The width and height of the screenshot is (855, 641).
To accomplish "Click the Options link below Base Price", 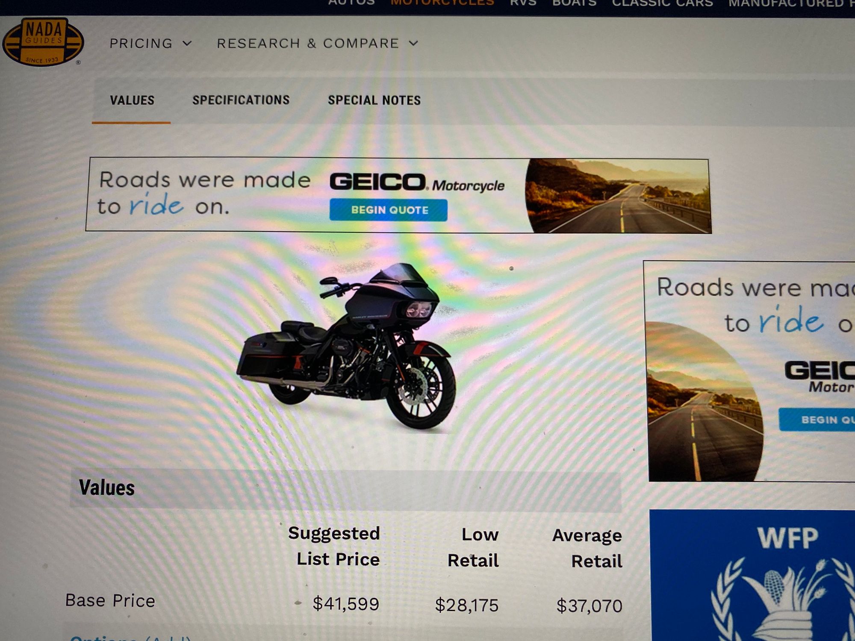I will 103,638.
